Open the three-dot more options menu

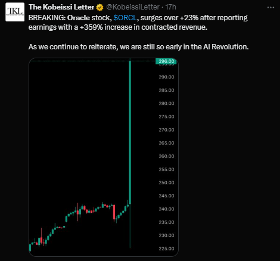270,8
